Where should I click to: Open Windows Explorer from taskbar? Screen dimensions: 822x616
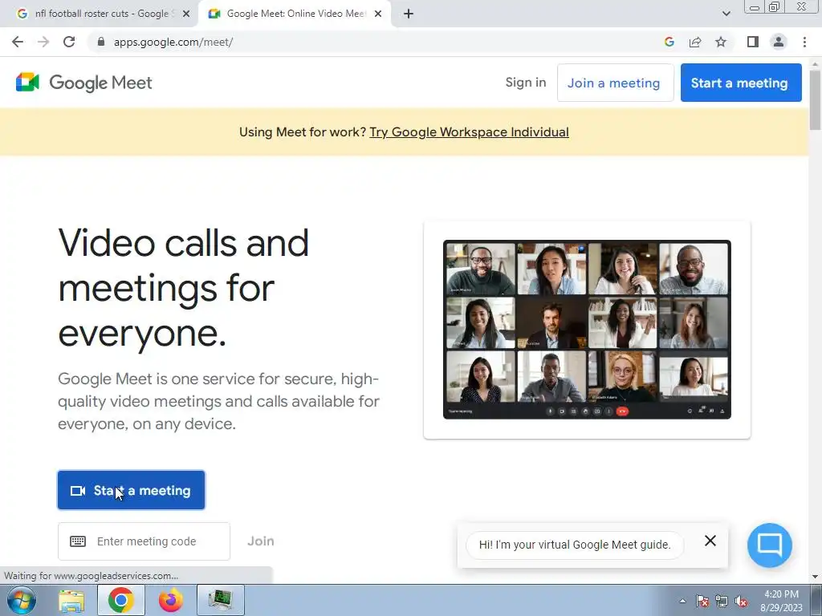point(71,600)
